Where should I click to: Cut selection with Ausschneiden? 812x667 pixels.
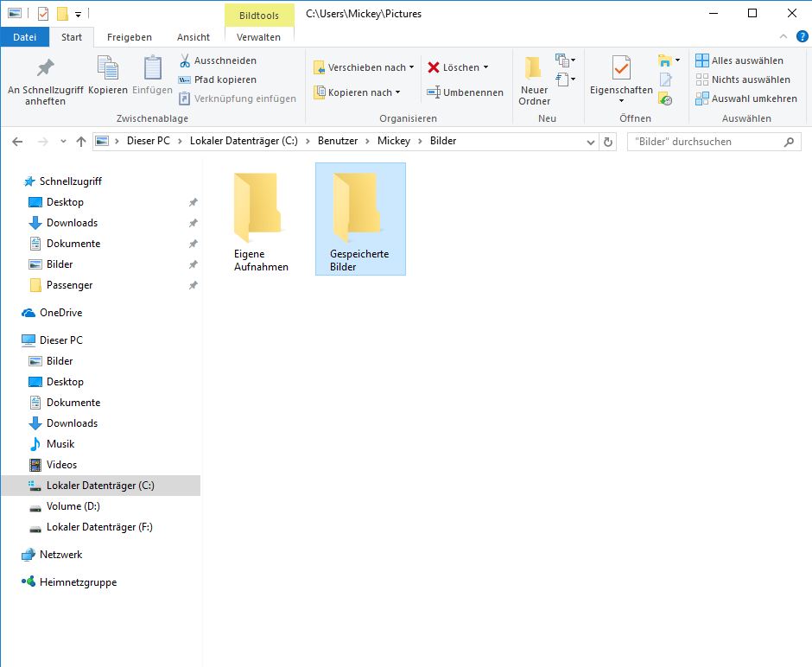[x=218, y=60]
